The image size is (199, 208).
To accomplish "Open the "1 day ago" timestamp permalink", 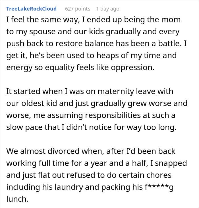I will (108, 9).
